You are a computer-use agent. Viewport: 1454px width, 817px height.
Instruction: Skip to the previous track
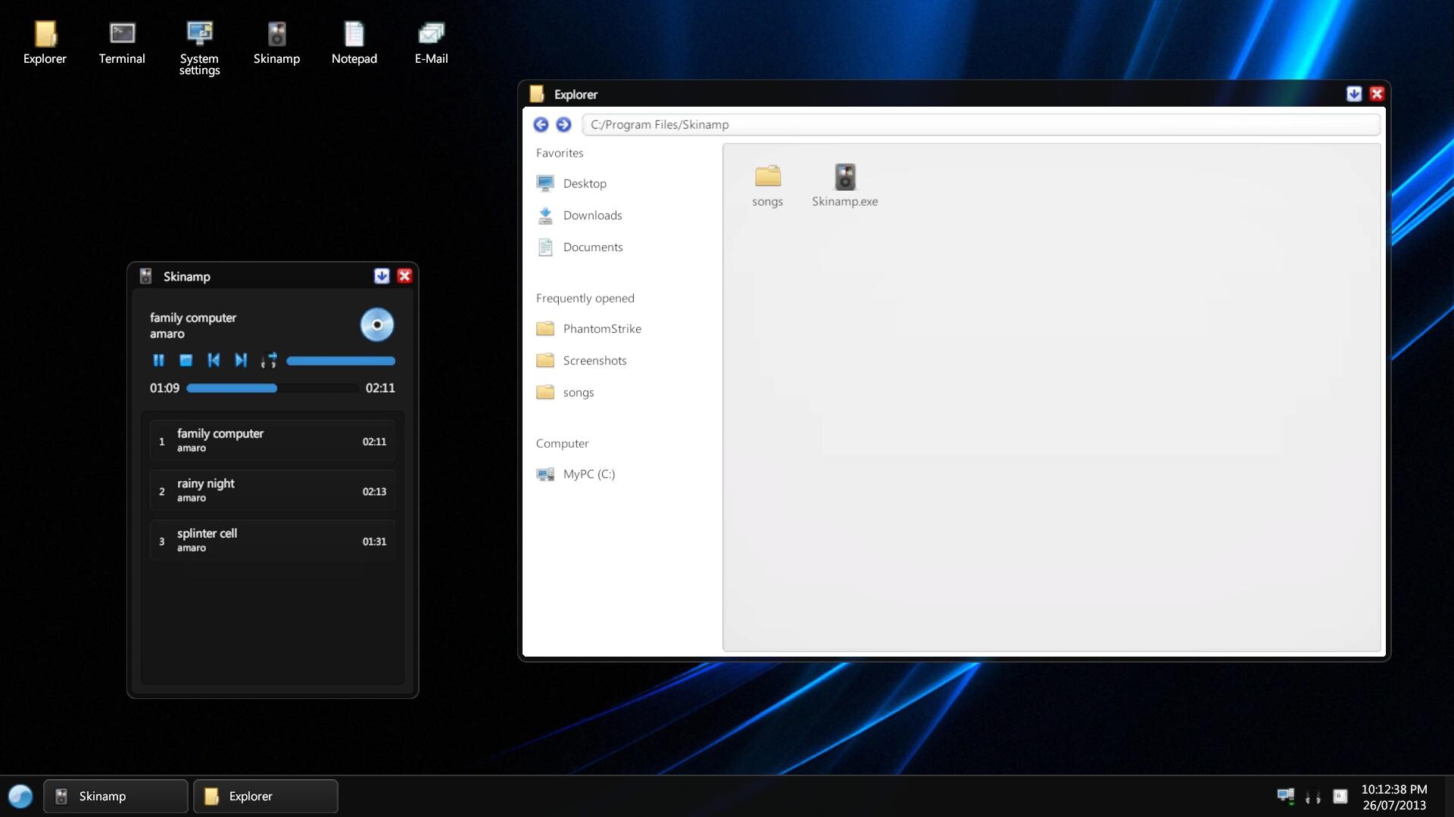[x=214, y=360]
